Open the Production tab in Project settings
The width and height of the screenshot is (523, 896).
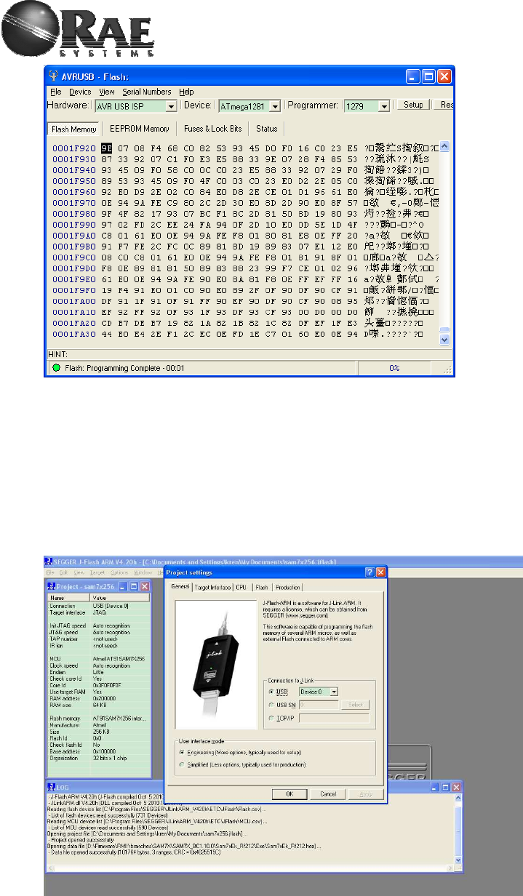click(x=288, y=588)
